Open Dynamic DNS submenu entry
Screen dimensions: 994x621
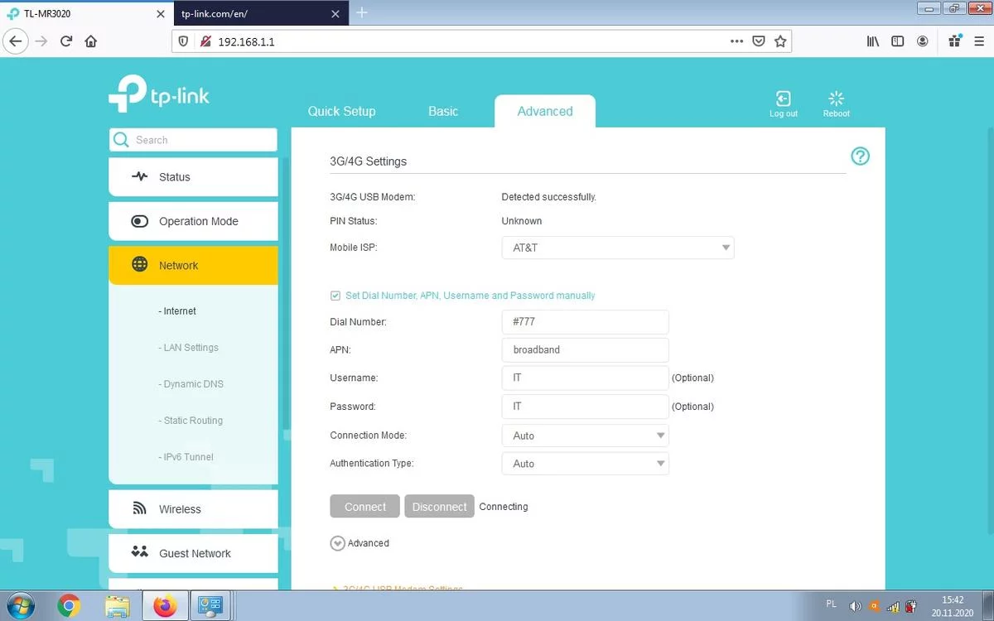[191, 384]
